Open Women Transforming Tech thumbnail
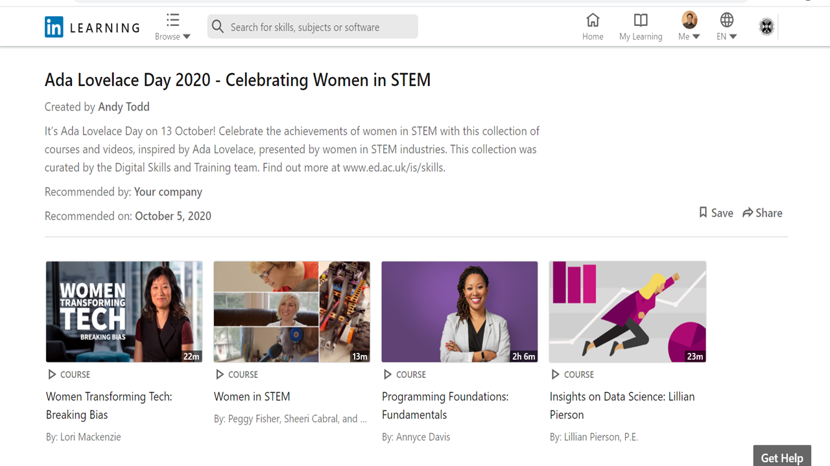This screenshot has height=466, width=830. coord(124,312)
